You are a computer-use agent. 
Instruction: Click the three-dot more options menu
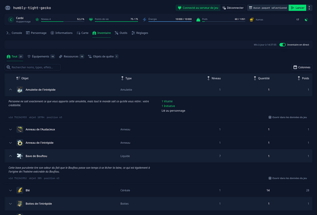(x=309, y=8)
